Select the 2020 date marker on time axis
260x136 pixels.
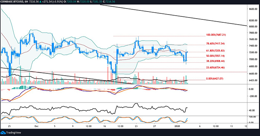point(177,126)
